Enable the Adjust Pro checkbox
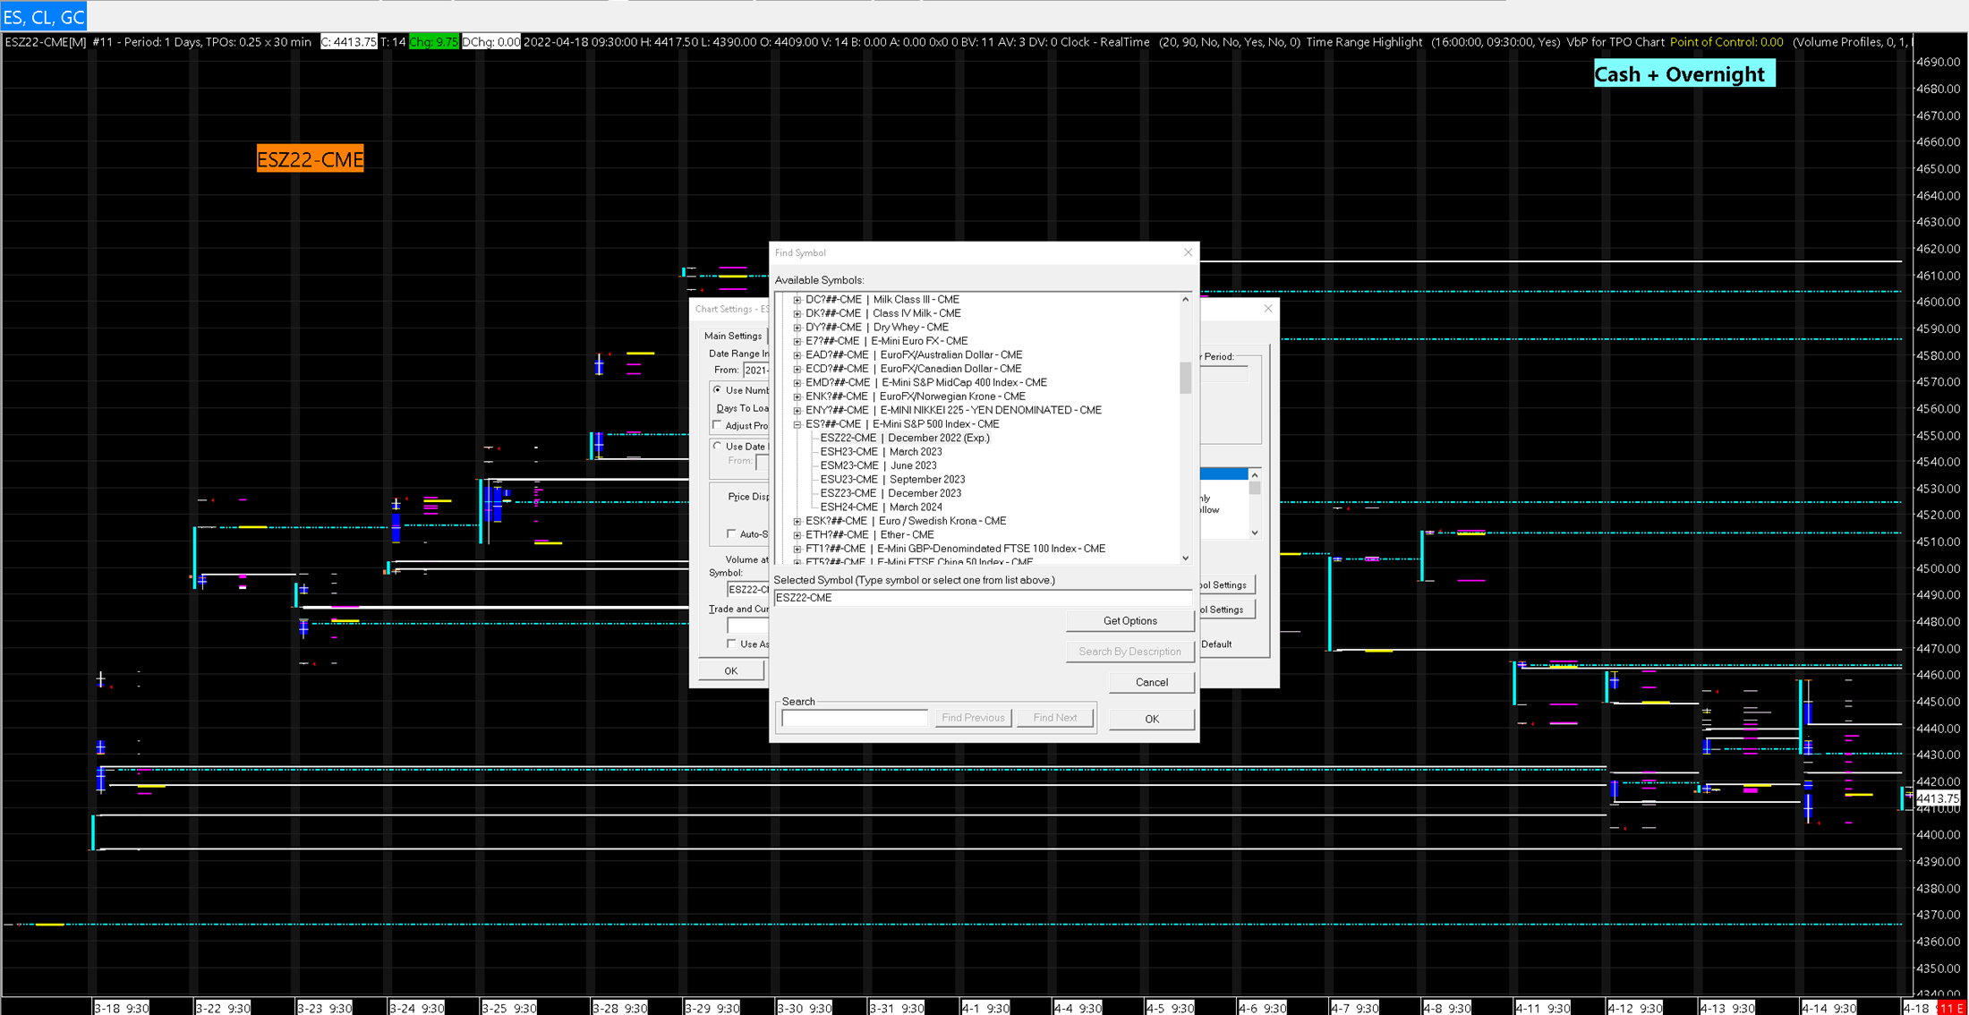The image size is (1969, 1015). click(x=718, y=425)
